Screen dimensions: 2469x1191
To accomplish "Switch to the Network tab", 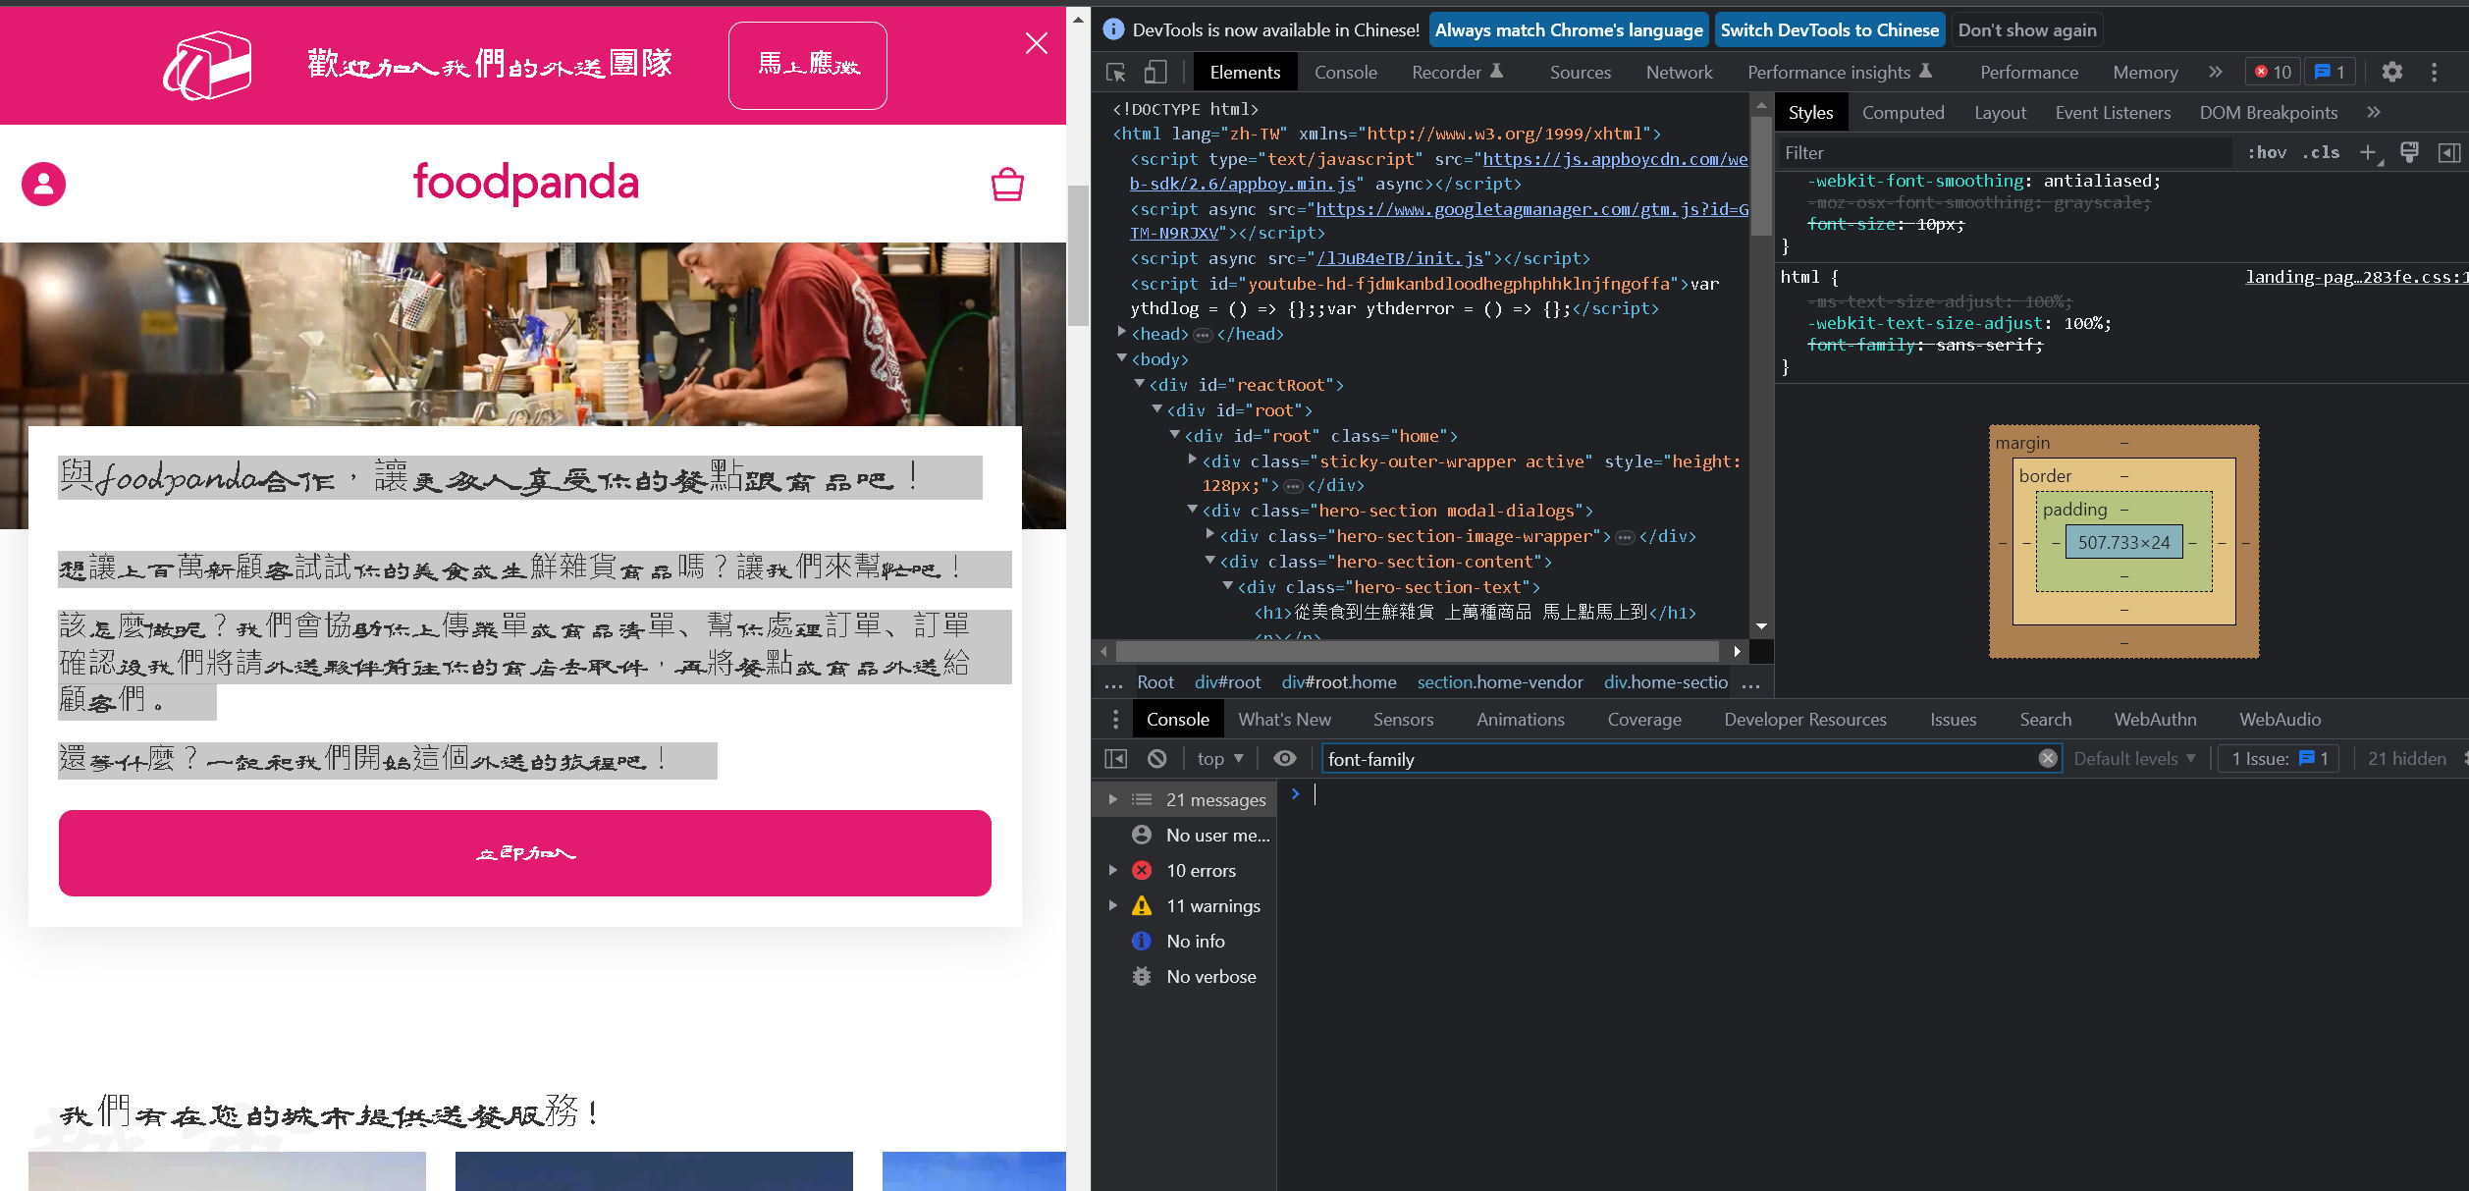I will pos(1679,73).
